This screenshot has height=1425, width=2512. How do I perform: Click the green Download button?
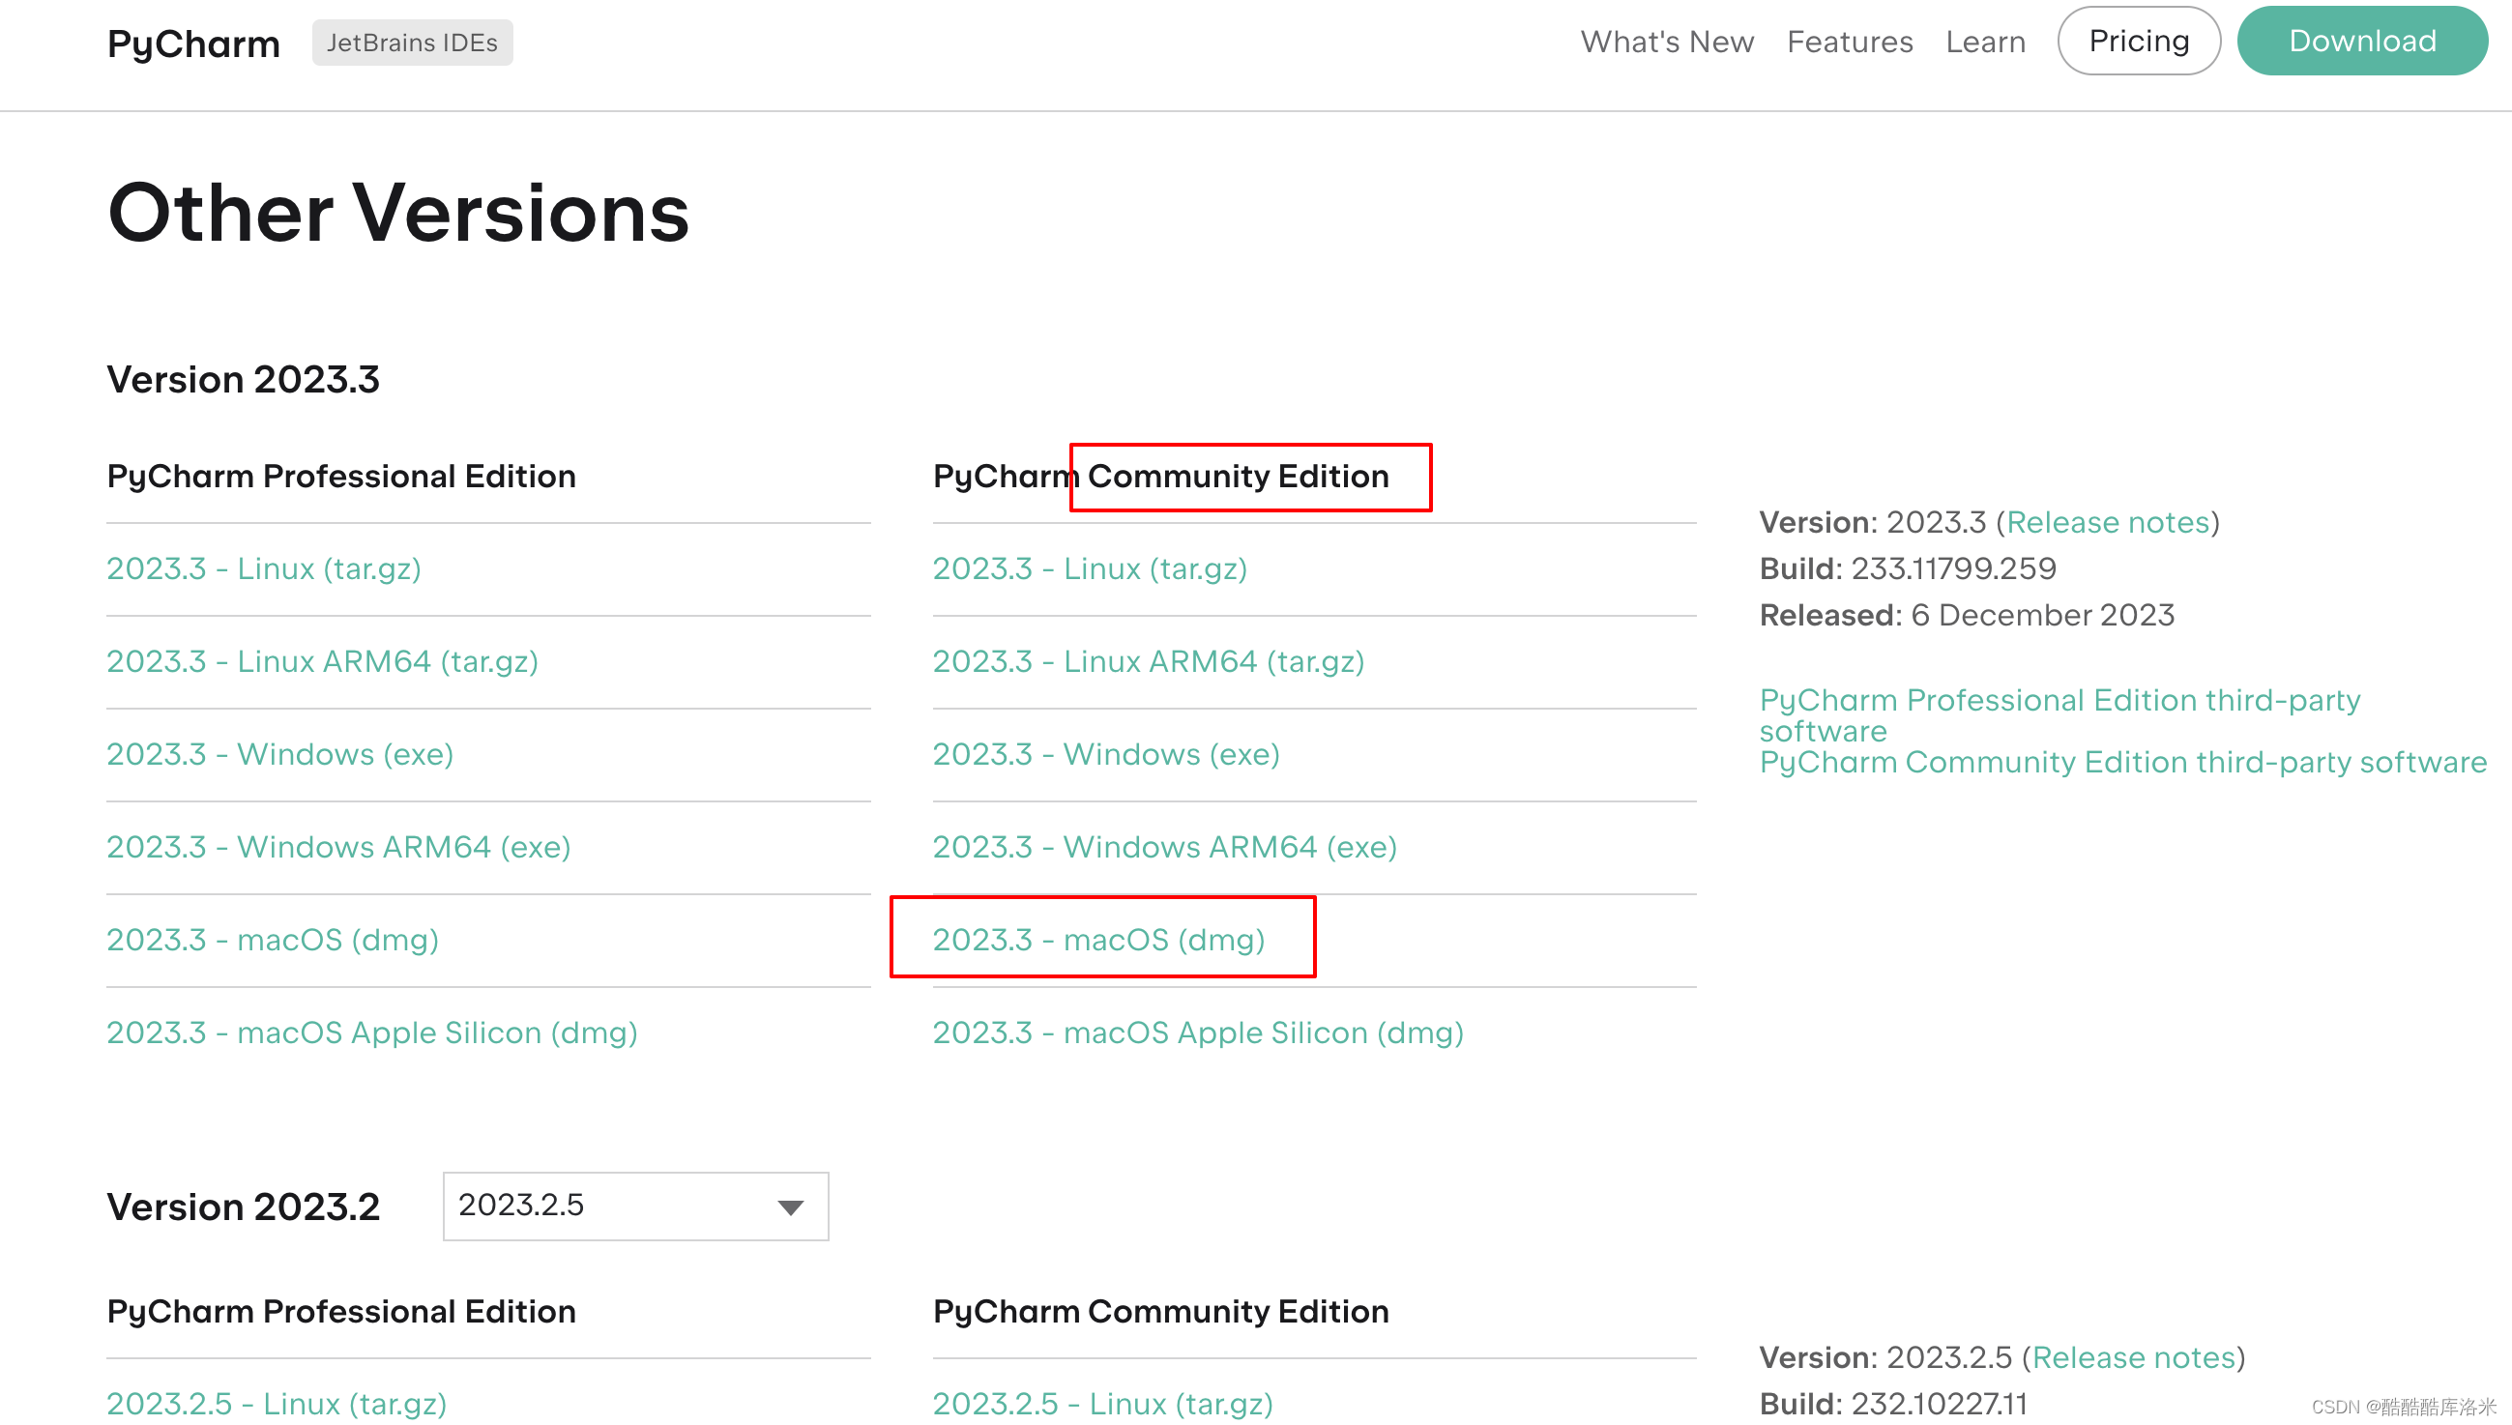pos(2362,42)
